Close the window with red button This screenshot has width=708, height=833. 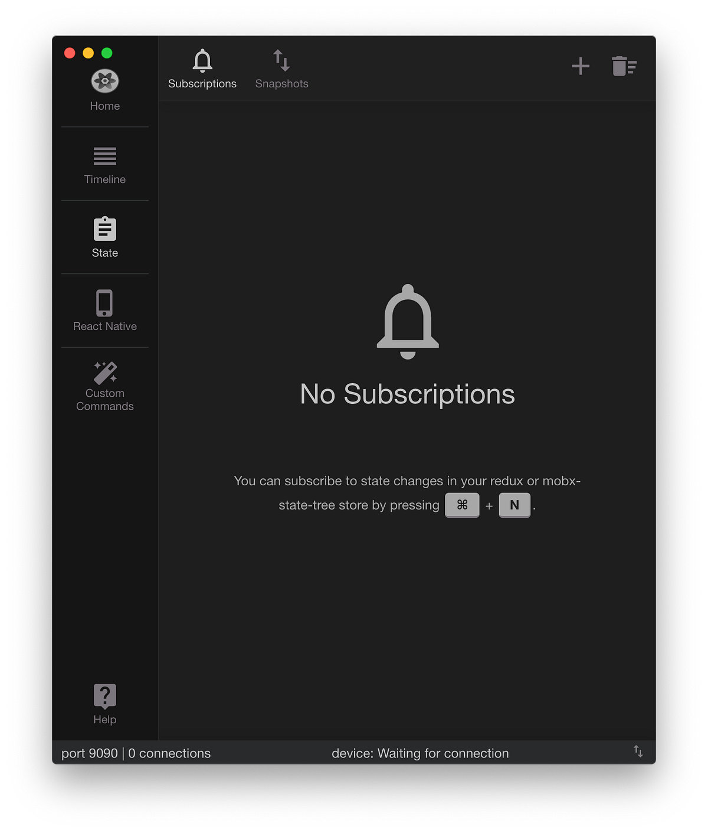coord(70,53)
